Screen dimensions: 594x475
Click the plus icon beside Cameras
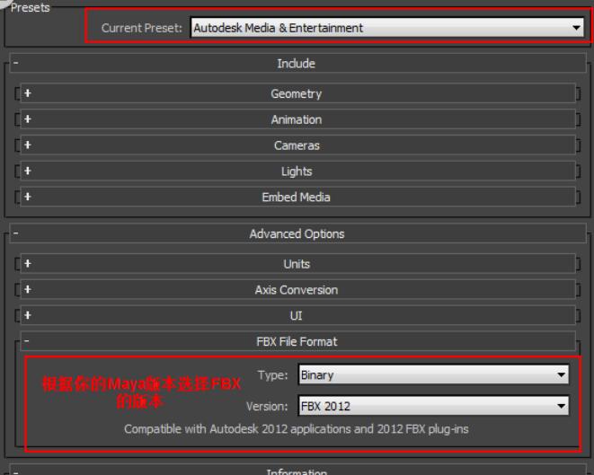coord(28,145)
